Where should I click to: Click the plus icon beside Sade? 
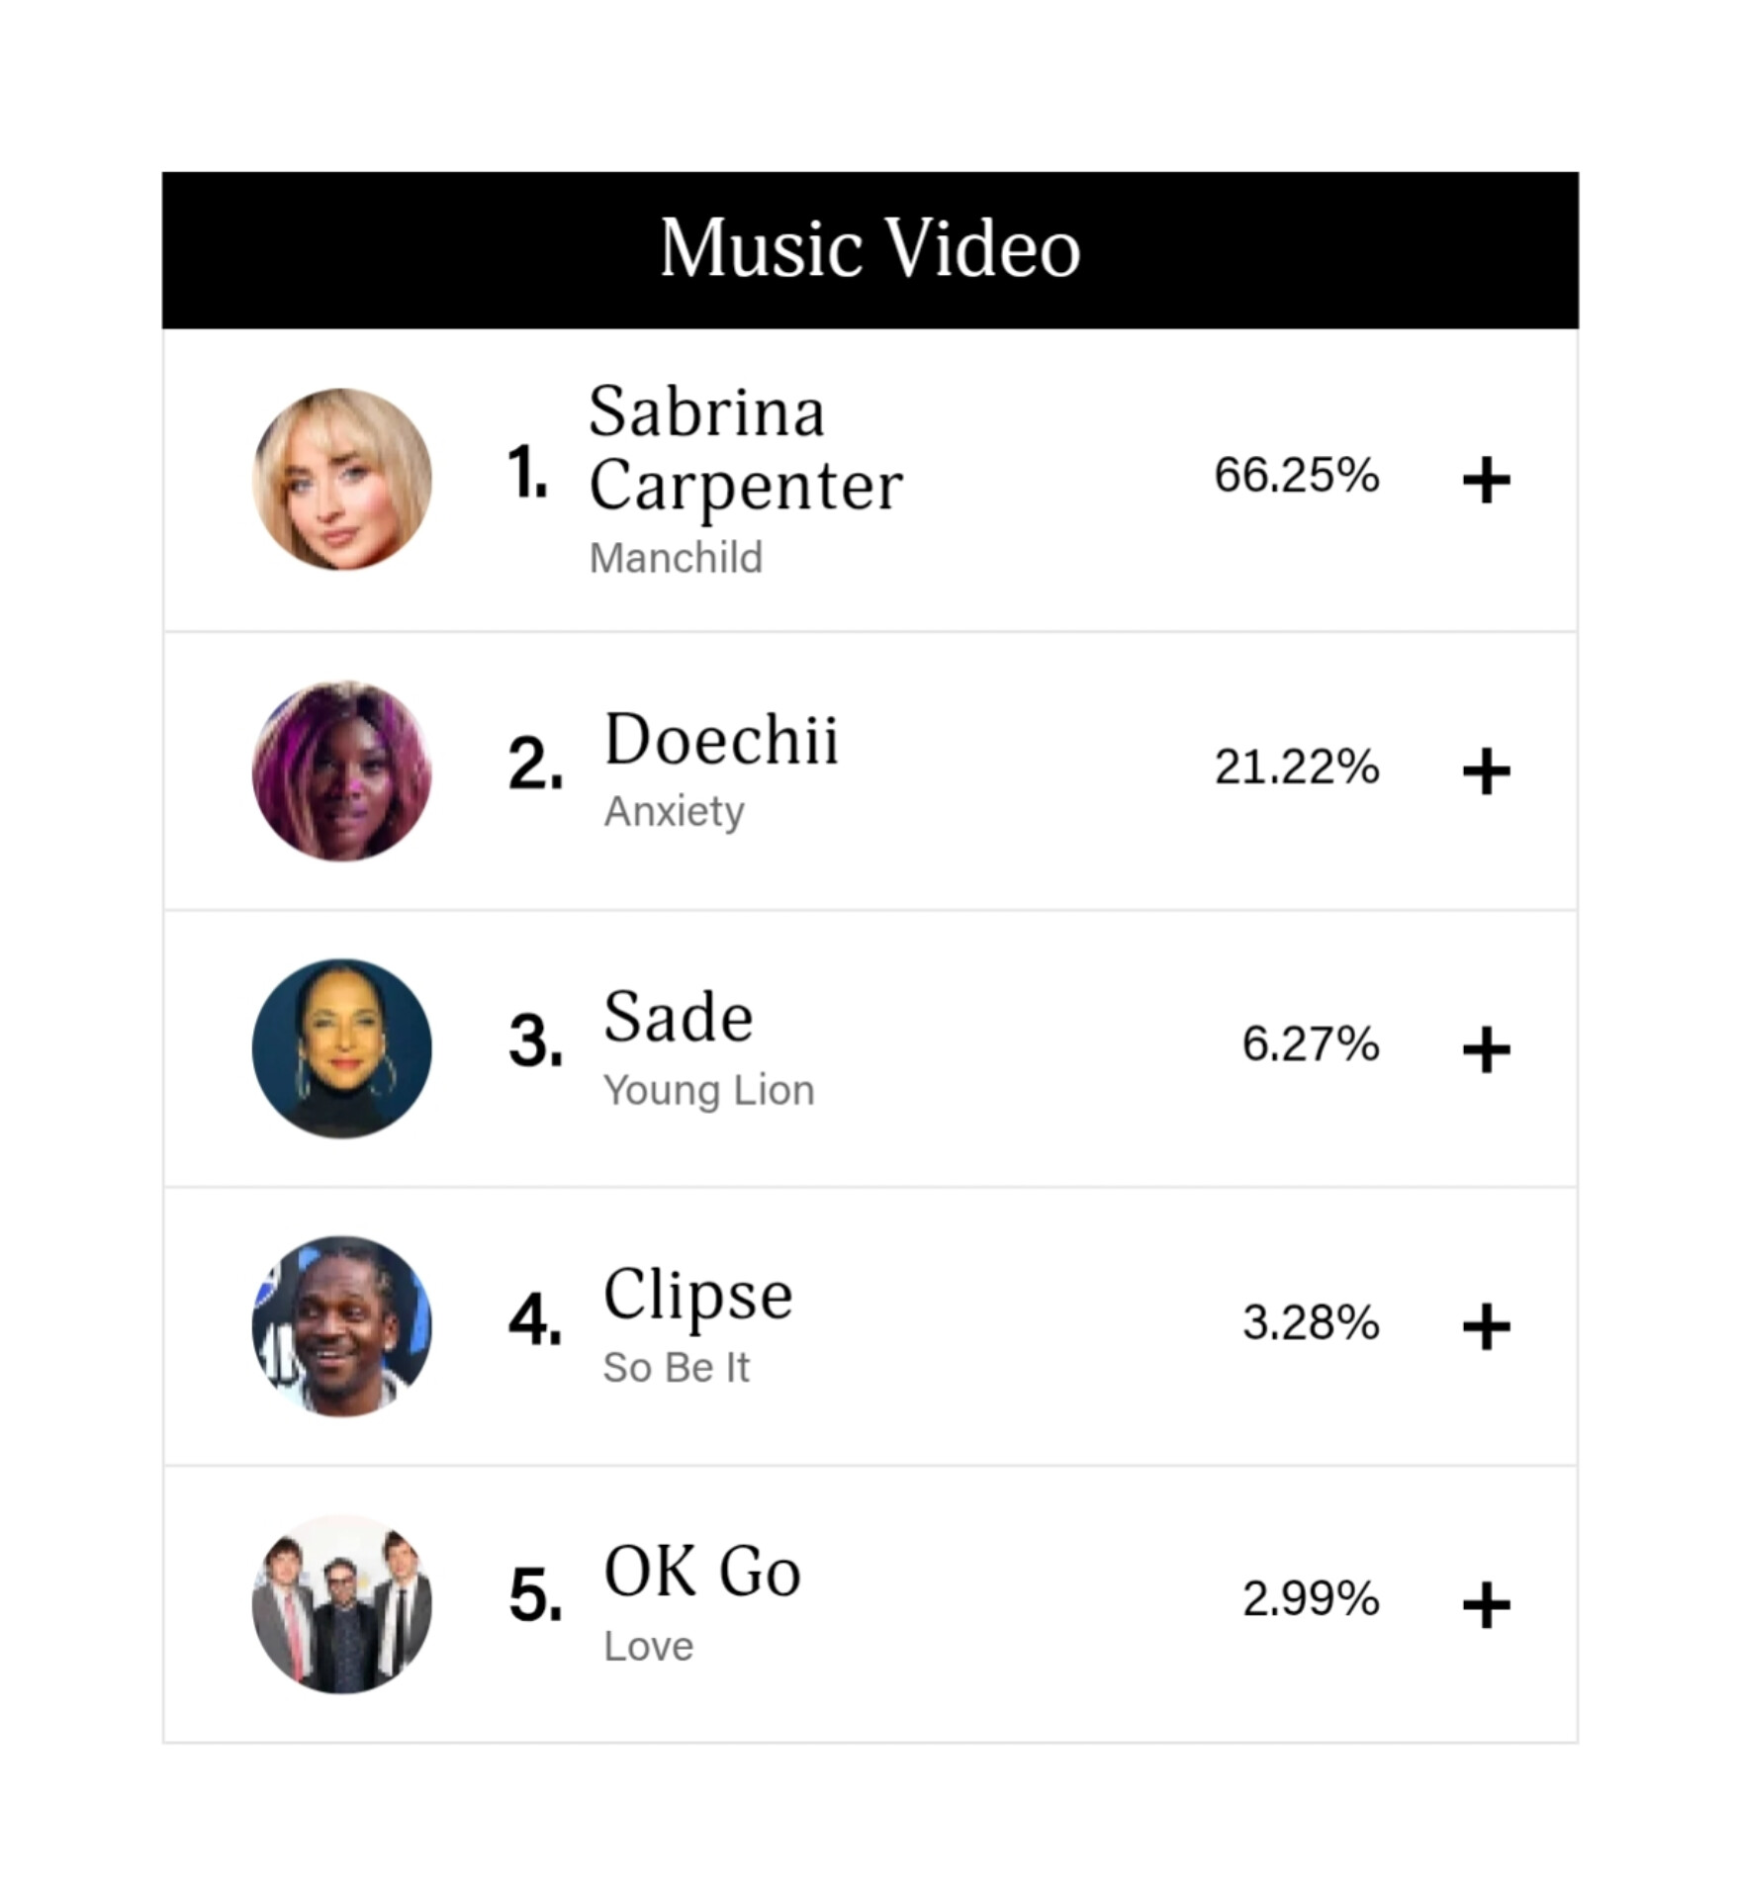[x=1486, y=1049]
